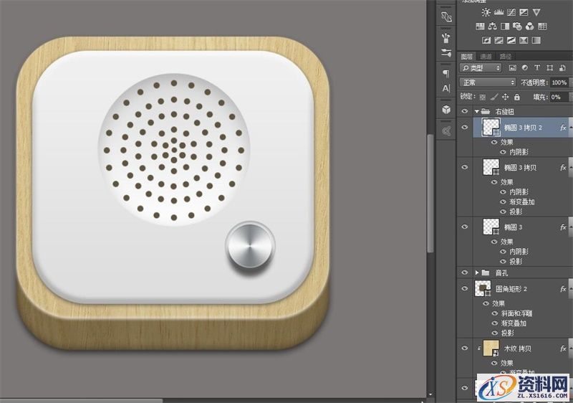
Task: Click the Color Balance scales icon
Action: pyautogui.click(x=493, y=26)
